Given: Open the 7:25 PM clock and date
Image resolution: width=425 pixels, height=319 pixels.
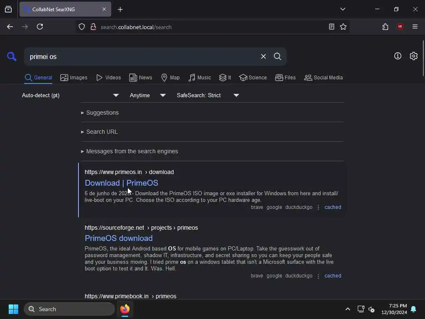Looking at the screenshot, I should (394, 309).
